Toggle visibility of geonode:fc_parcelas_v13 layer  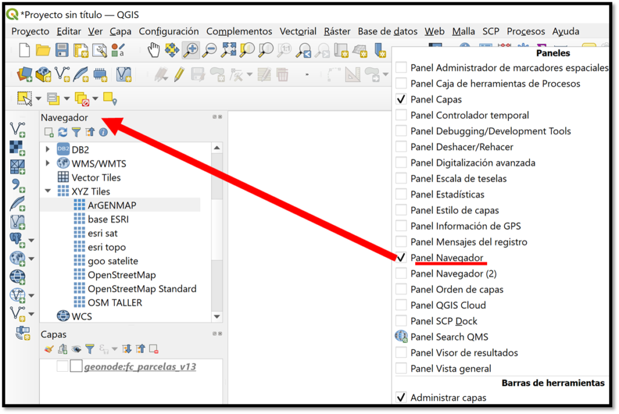62,366
